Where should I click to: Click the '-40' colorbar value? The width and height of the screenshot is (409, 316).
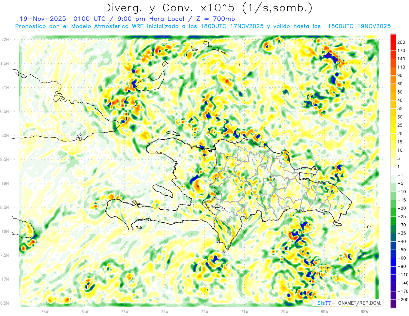coord(402,241)
